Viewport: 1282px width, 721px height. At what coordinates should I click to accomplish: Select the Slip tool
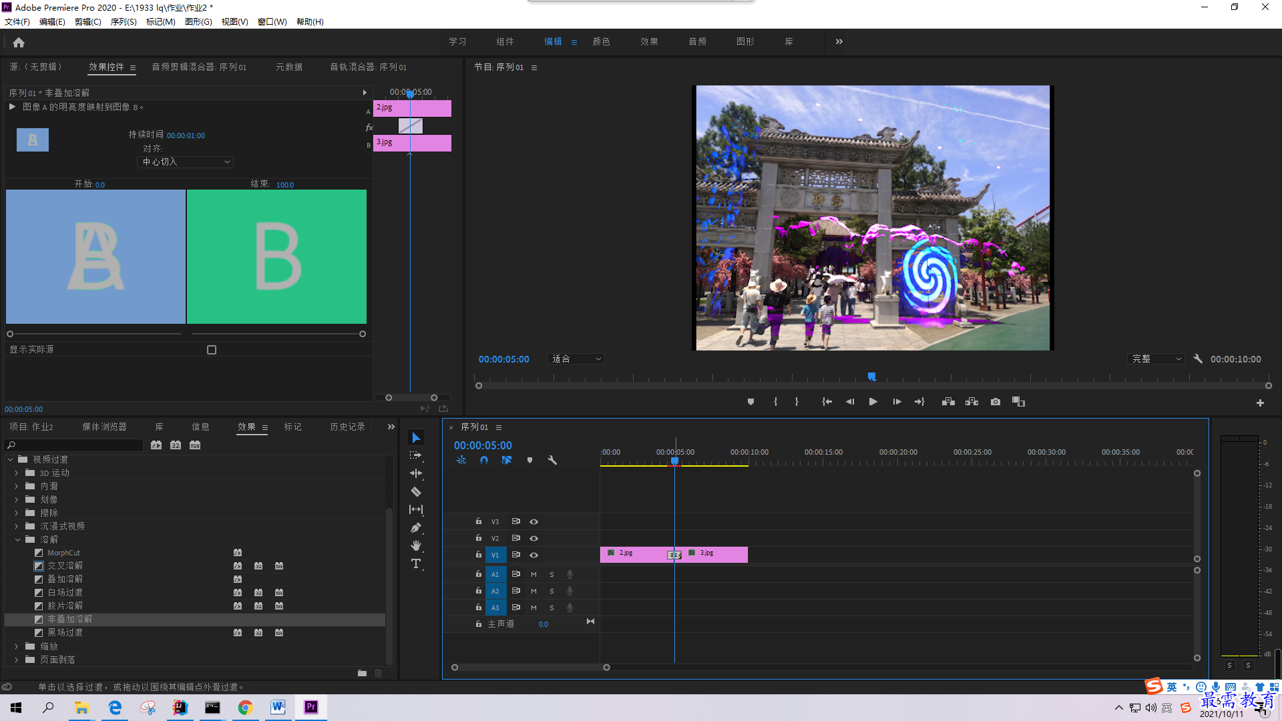pyautogui.click(x=416, y=509)
